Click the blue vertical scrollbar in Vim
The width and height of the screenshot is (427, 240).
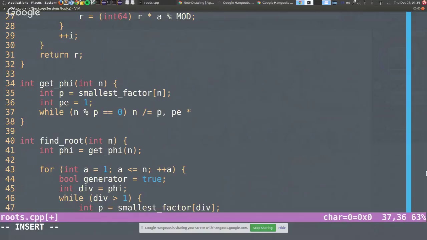click(x=409, y=110)
